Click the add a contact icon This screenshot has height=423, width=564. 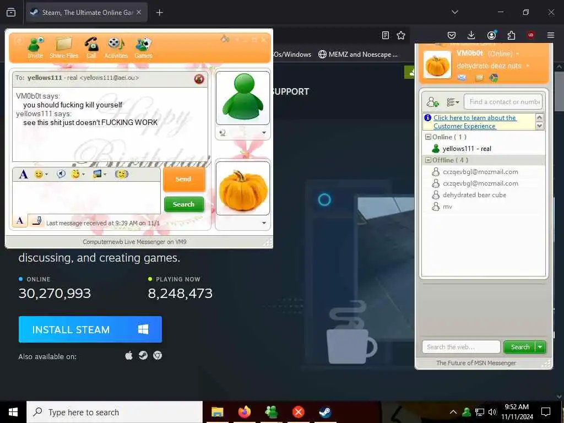[432, 102]
